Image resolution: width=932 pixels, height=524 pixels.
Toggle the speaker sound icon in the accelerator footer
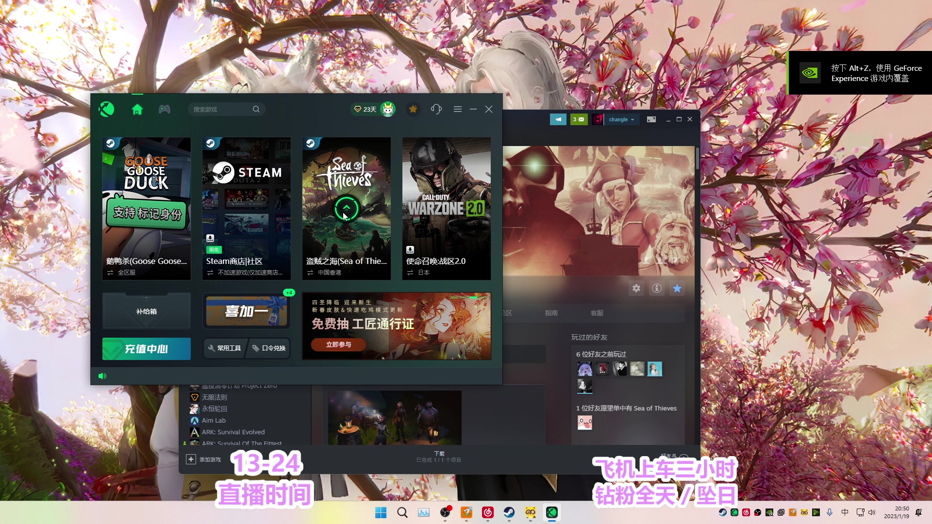click(x=102, y=376)
